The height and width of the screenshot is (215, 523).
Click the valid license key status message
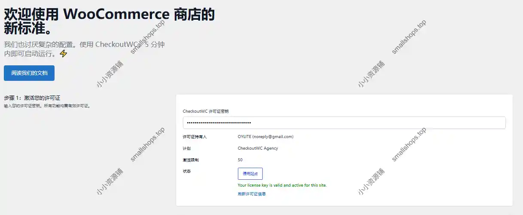[x=282, y=185]
